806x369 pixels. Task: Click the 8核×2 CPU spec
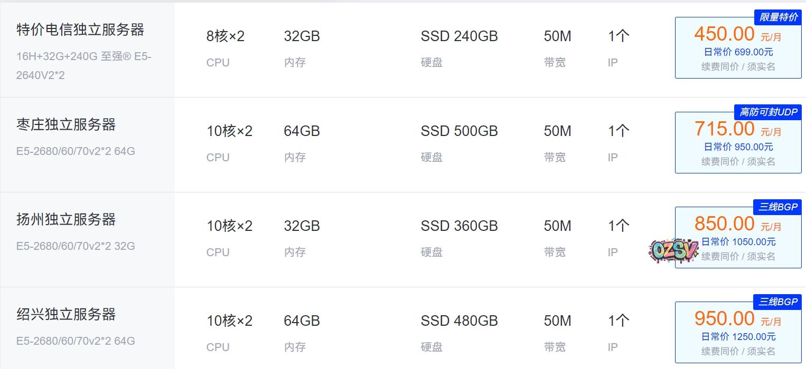pyautogui.click(x=226, y=36)
